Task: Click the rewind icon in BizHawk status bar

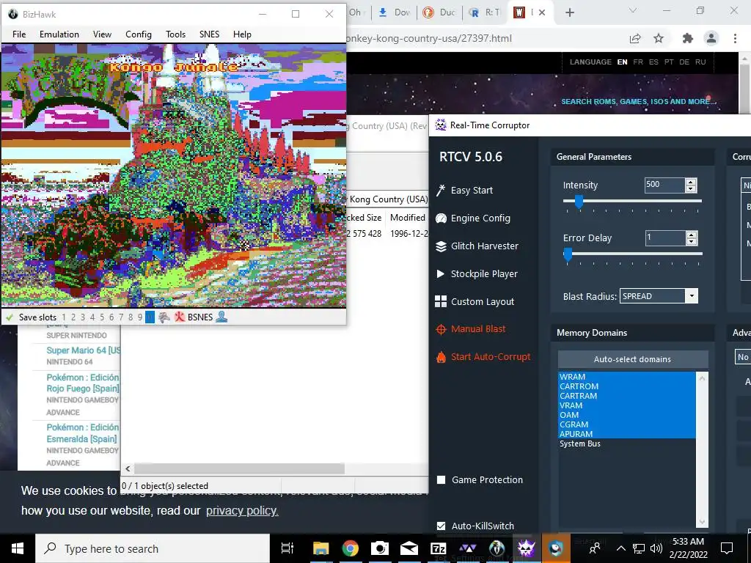Action: pos(164,317)
